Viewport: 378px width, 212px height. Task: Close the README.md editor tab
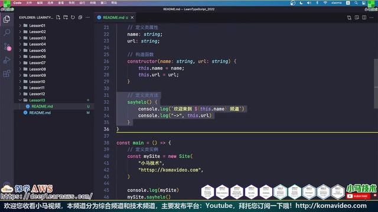[132, 18]
